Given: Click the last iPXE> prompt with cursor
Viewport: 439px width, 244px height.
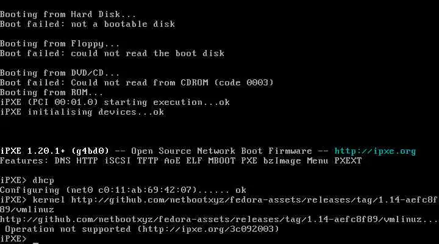Looking at the screenshot, I should pyautogui.click(x=13, y=239).
